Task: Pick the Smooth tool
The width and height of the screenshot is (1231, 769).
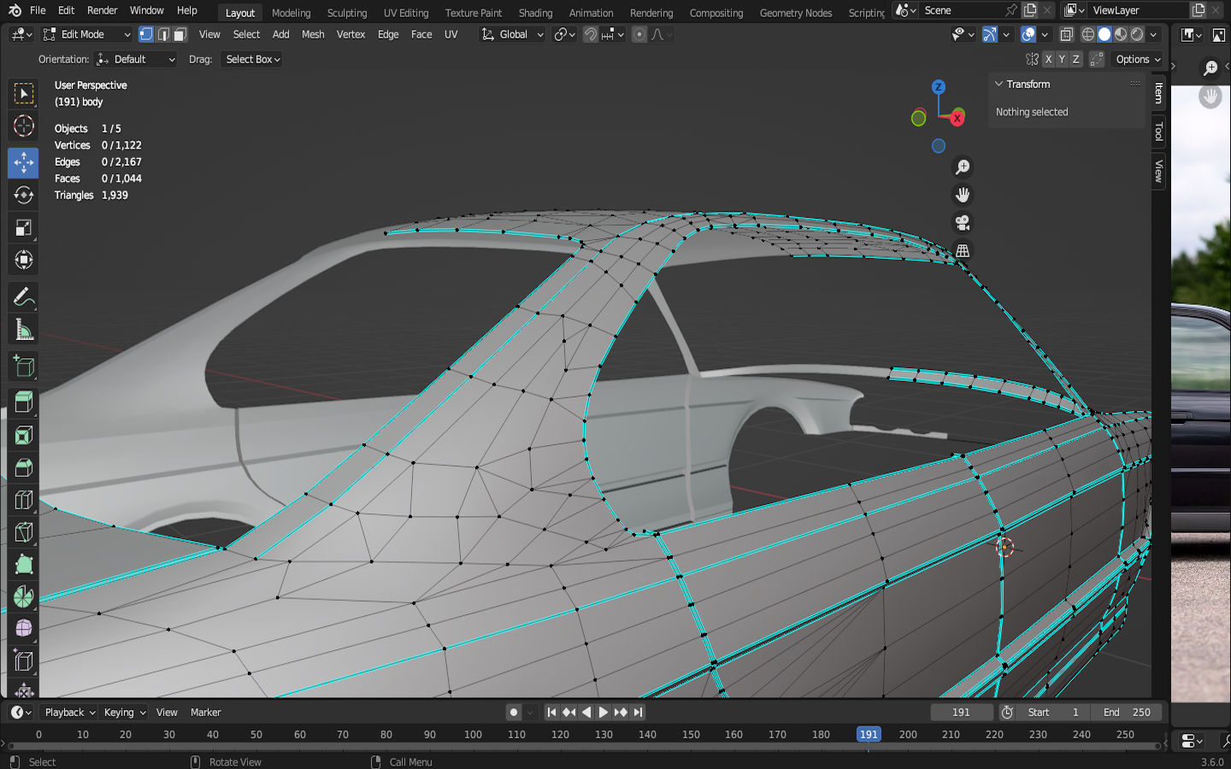Action: tap(23, 629)
